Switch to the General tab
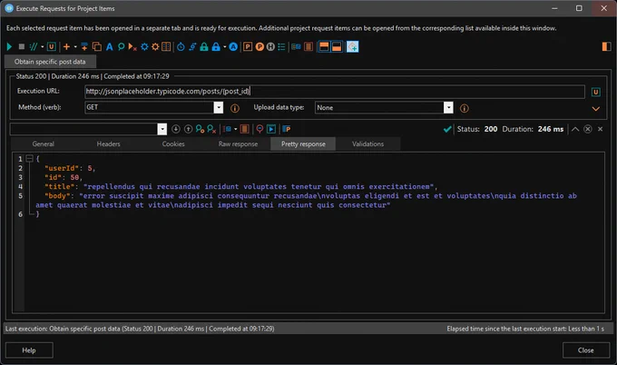Image resolution: width=617 pixels, height=365 pixels. click(x=44, y=144)
